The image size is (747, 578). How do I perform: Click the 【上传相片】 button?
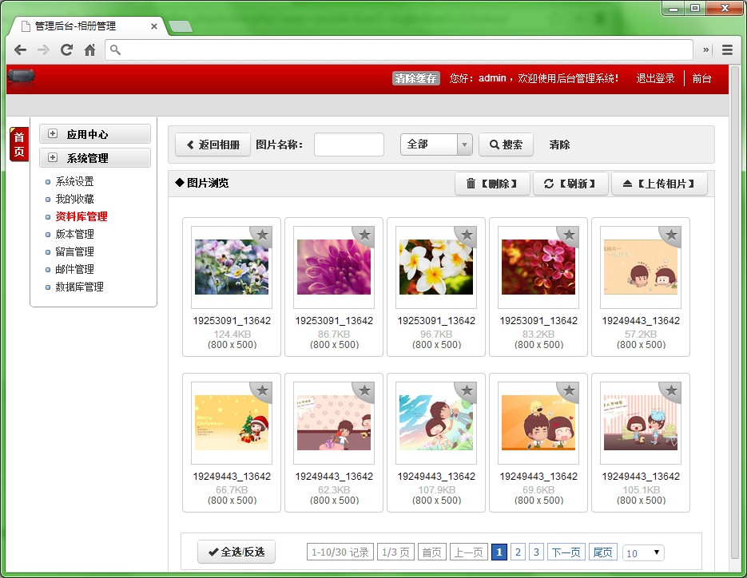click(659, 184)
